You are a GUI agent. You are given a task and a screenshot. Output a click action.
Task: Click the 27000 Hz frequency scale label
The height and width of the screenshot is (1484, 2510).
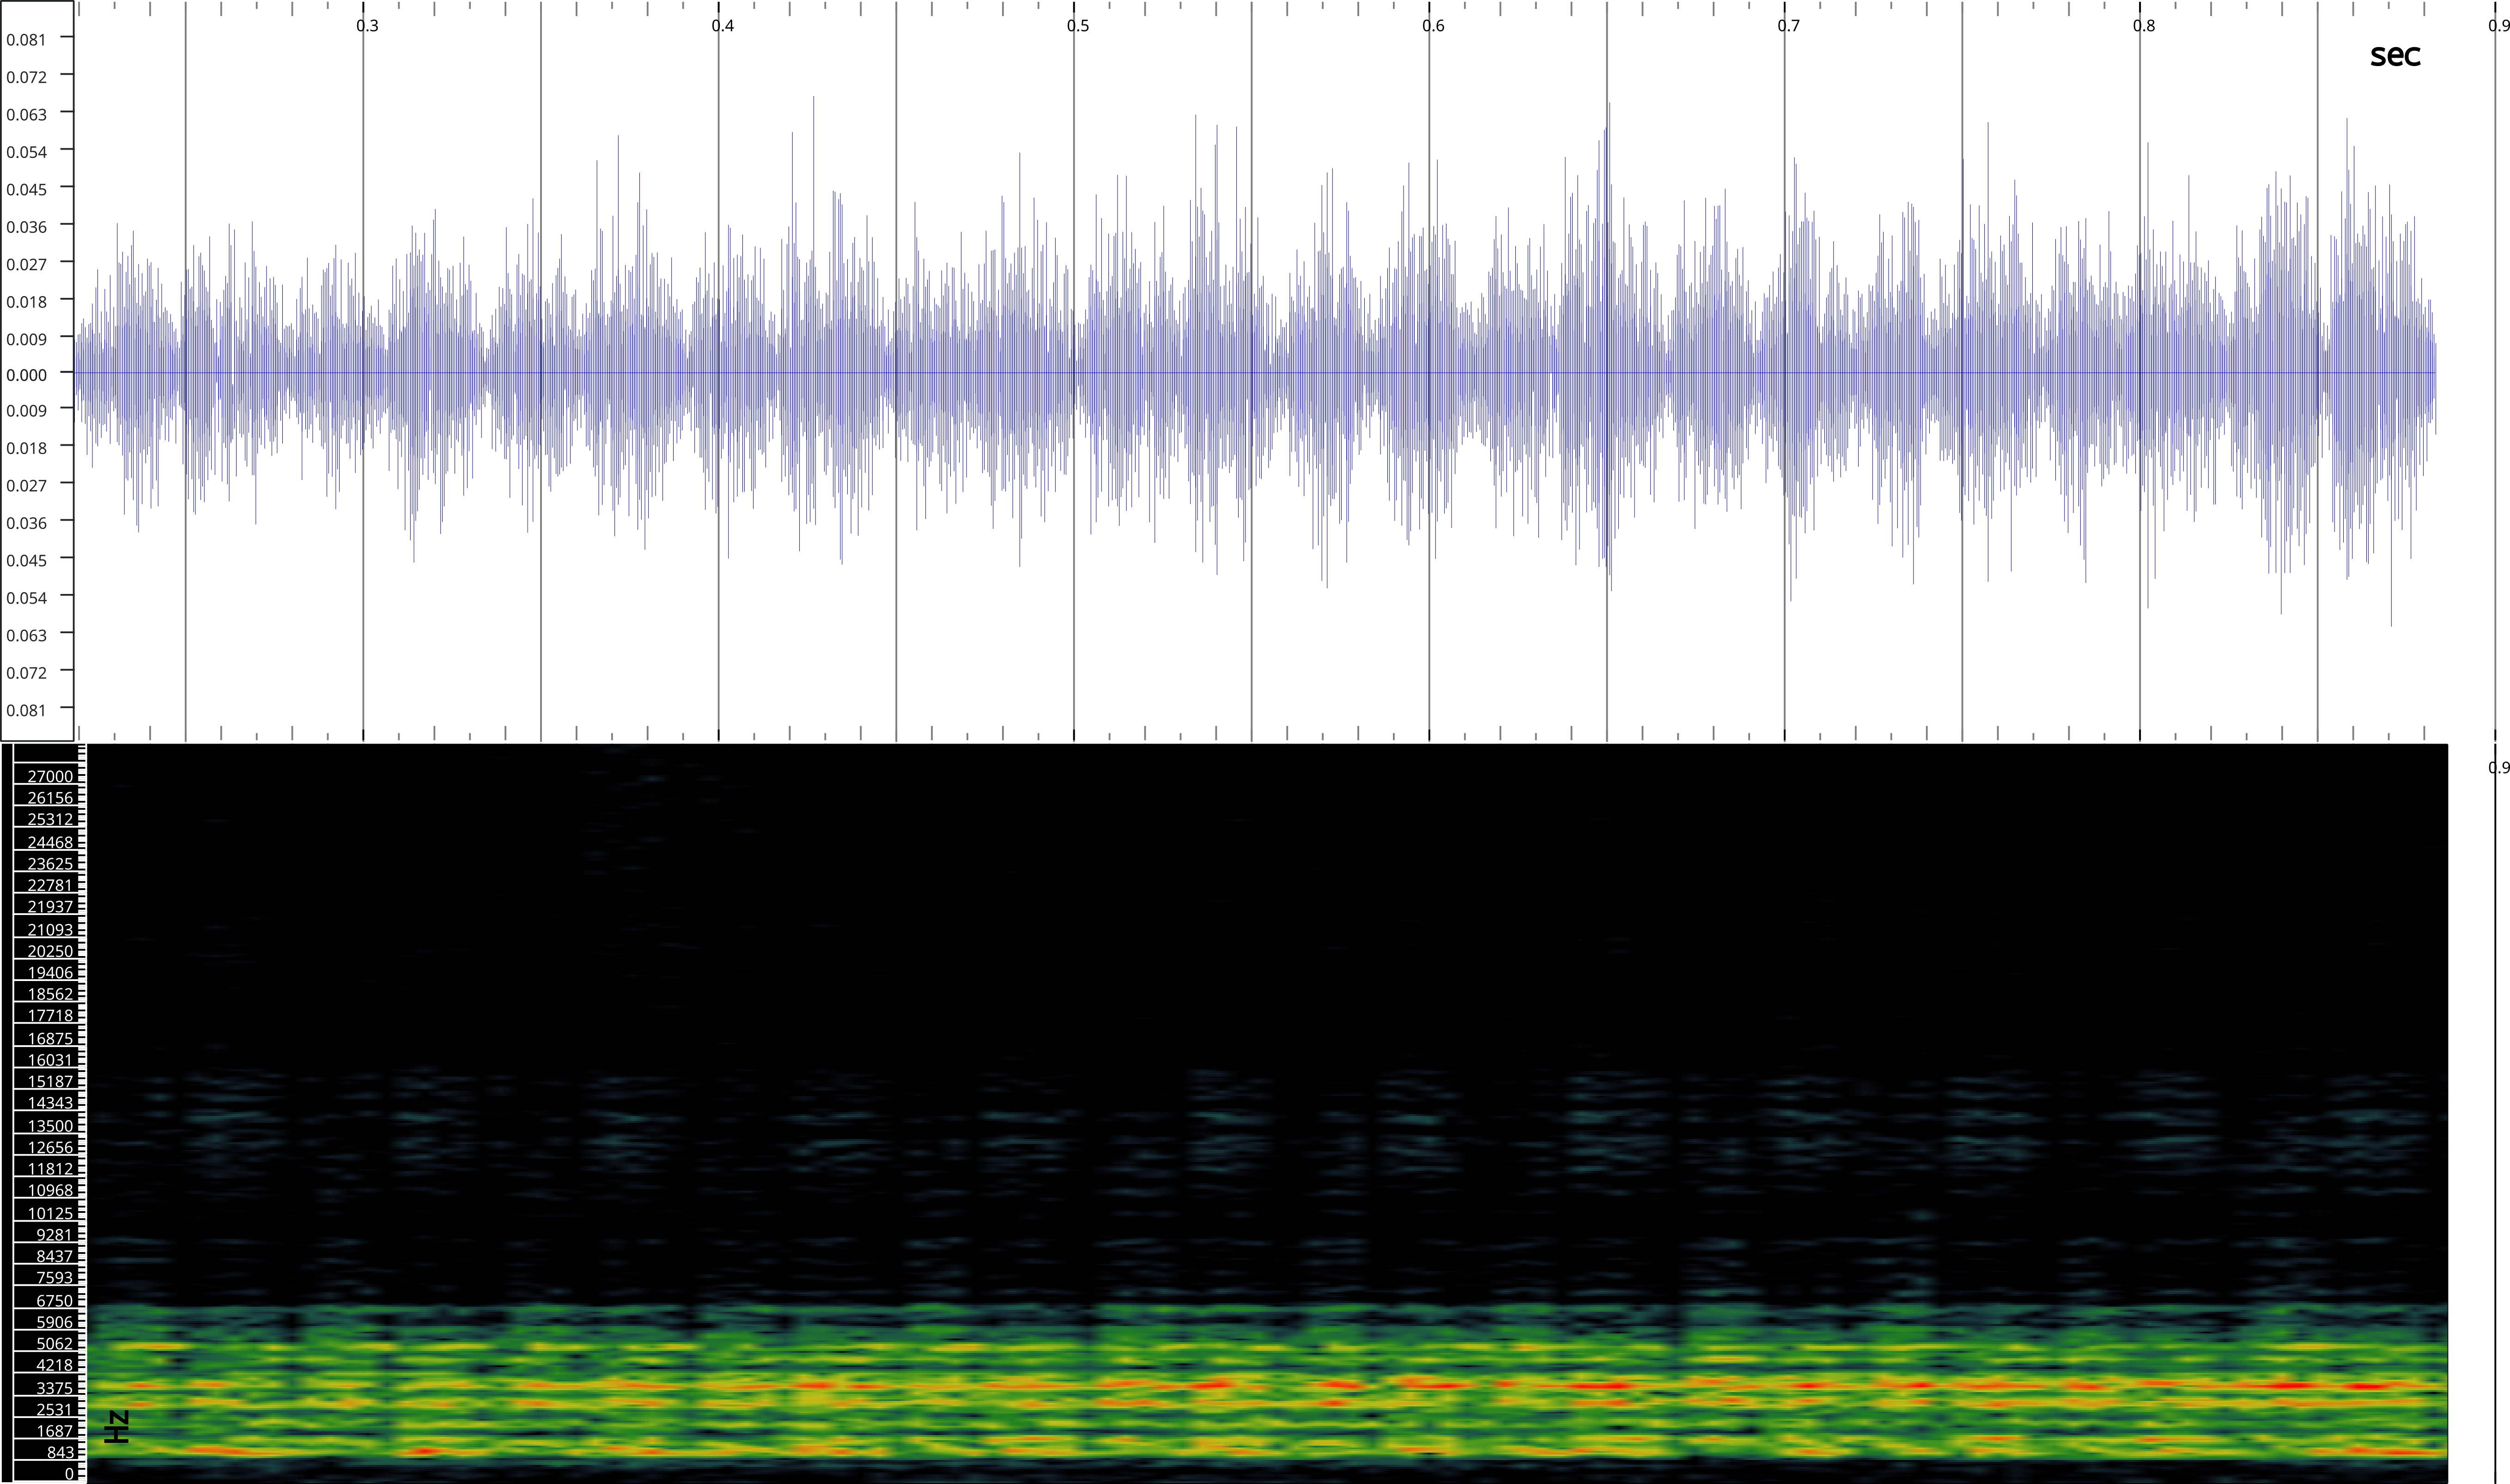pyautogui.click(x=50, y=777)
